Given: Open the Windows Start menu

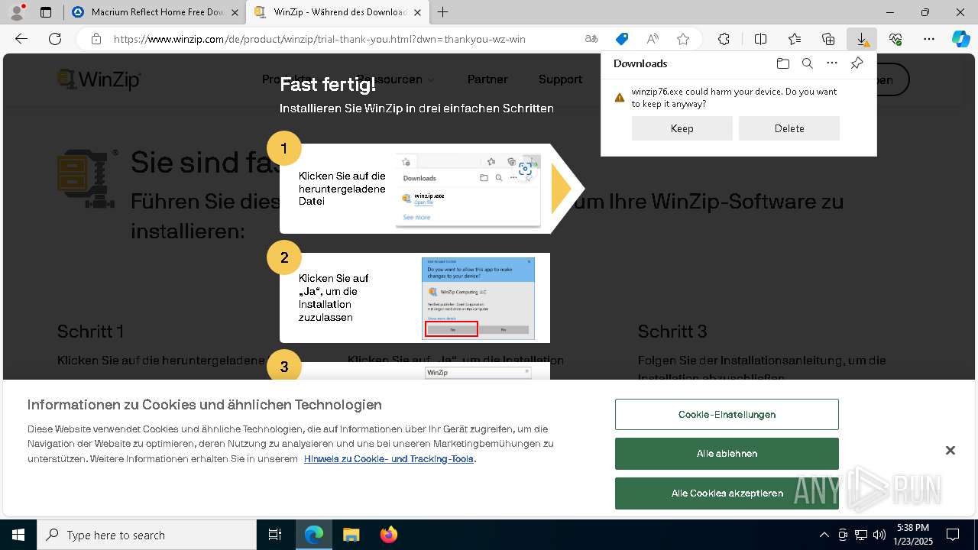Looking at the screenshot, I should point(18,535).
